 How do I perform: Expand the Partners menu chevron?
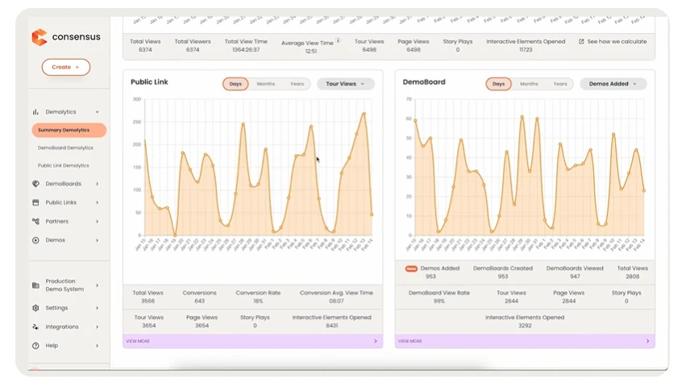(97, 221)
